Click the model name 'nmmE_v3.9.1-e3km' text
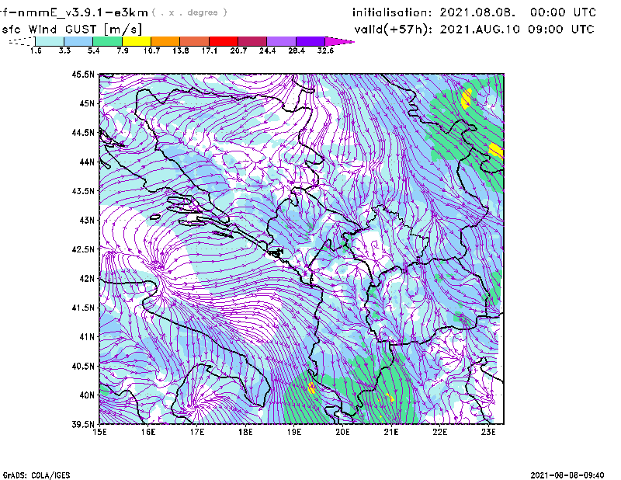Image resolution: width=621 pixels, height=480 pixels. pos(83,12)
